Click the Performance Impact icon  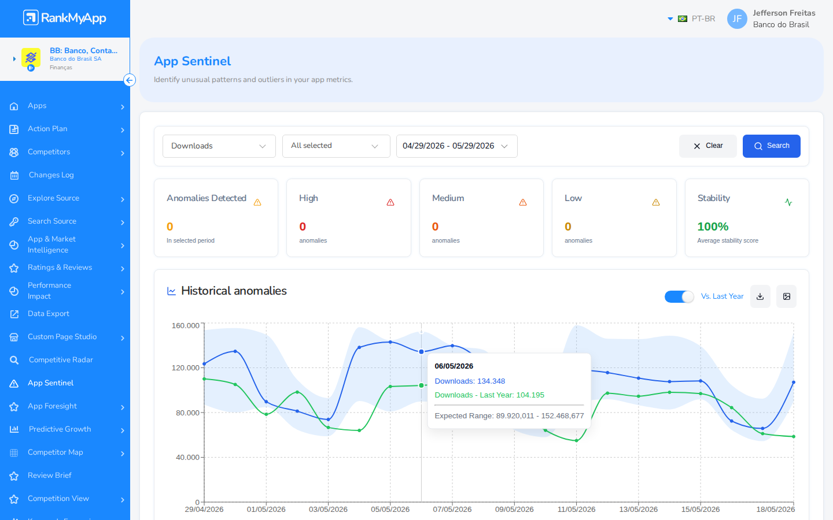[x=14, y=291]
